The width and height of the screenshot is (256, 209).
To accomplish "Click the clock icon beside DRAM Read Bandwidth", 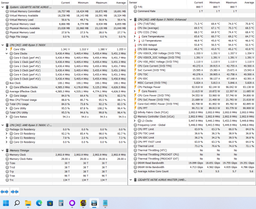I will click(x=135, y=163).
